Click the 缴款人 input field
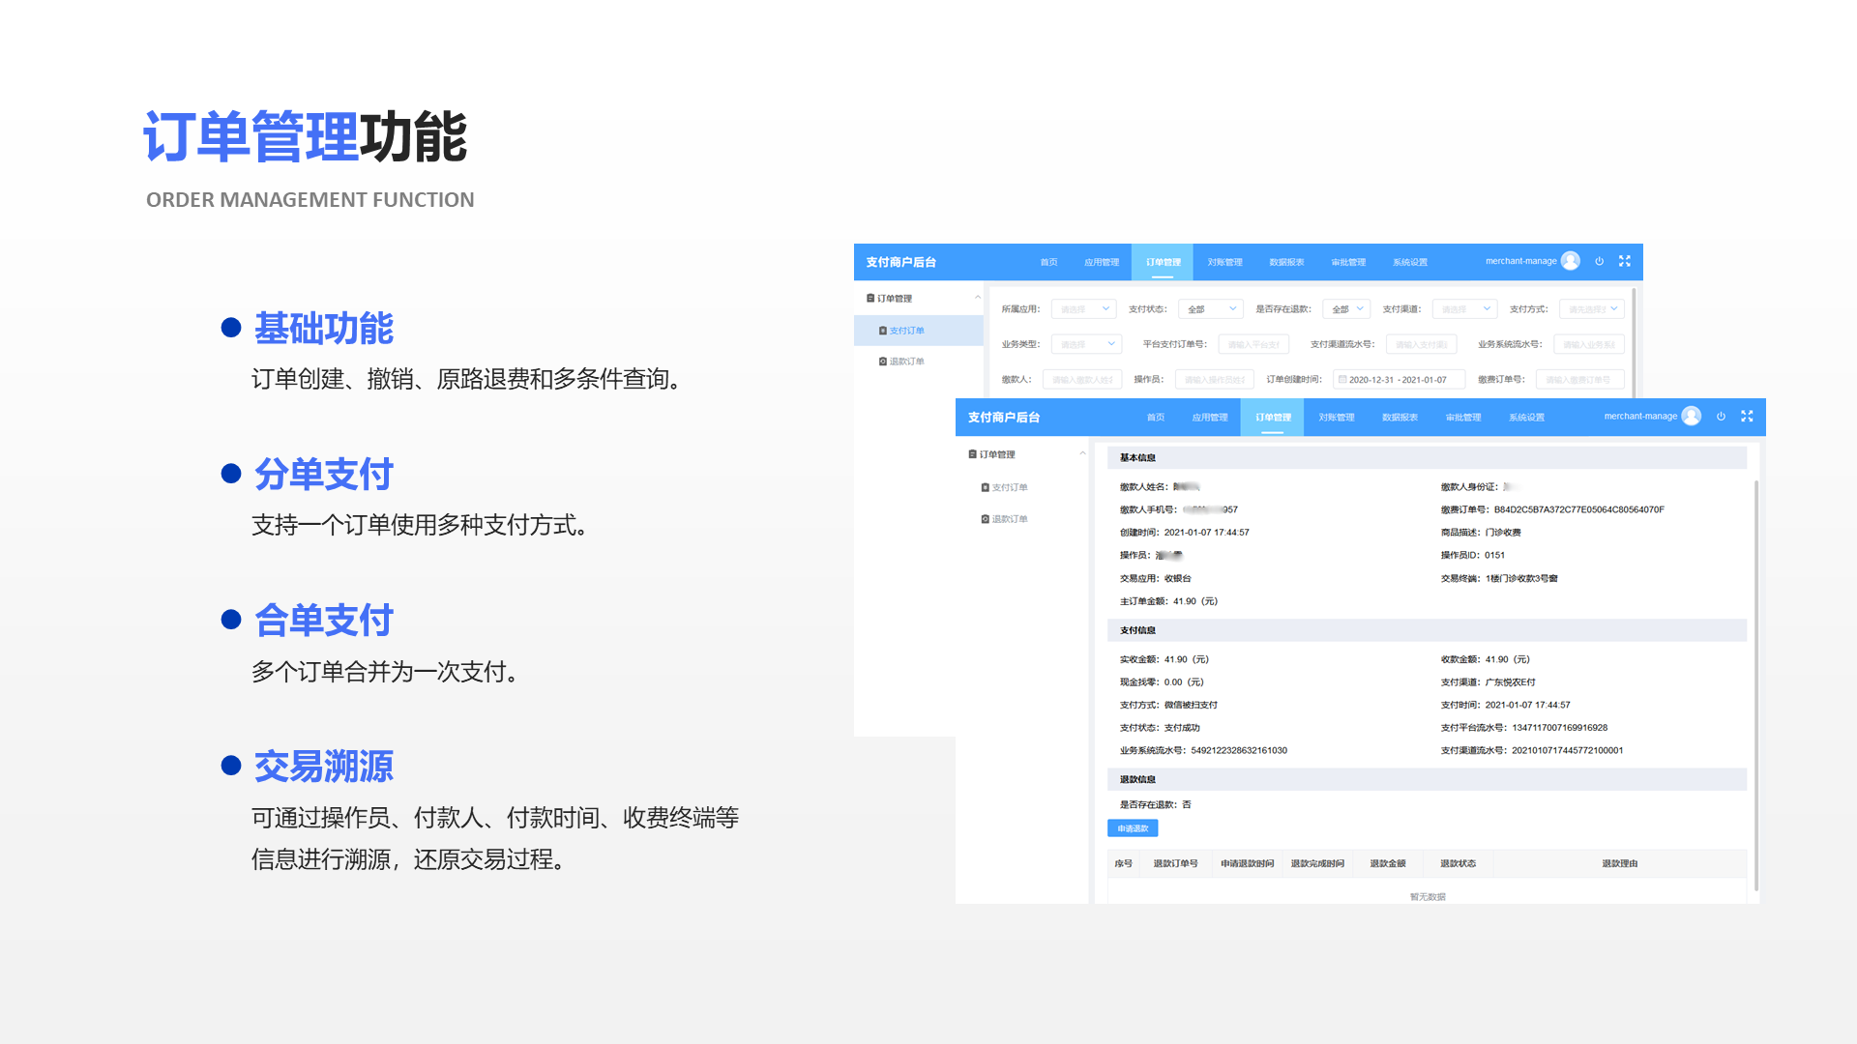The height and width of the screenshot is (1044, 1857). [1082, 379]
